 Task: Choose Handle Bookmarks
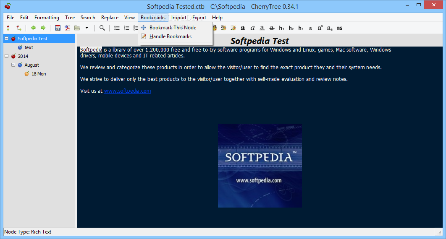[175, 36]
